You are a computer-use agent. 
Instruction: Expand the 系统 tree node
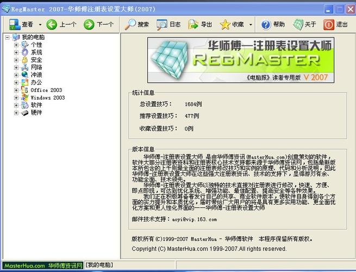click(x=16, y=52)
